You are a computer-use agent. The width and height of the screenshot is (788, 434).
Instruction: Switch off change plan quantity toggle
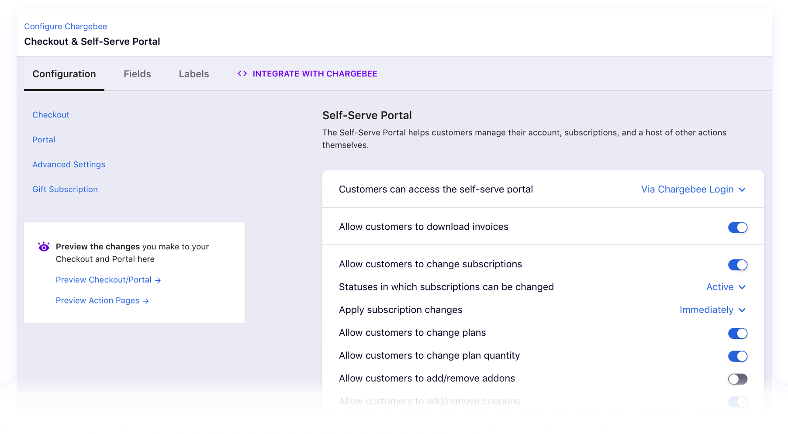(737, 356)
